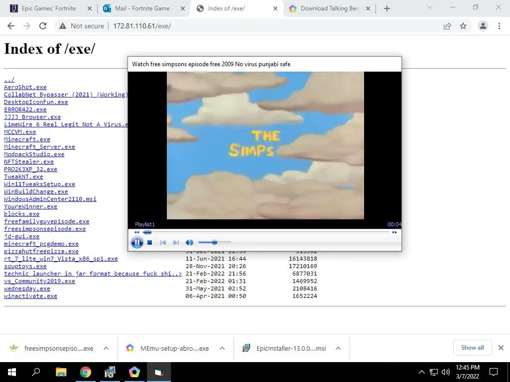This screenshot has height=382, width=510.
Task: Share this page via share icon
Action: tap(447, 26)
